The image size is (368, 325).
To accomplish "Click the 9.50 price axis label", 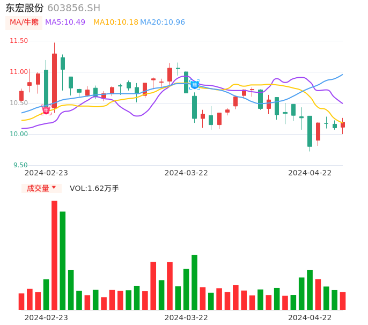I will coord(20,165).
